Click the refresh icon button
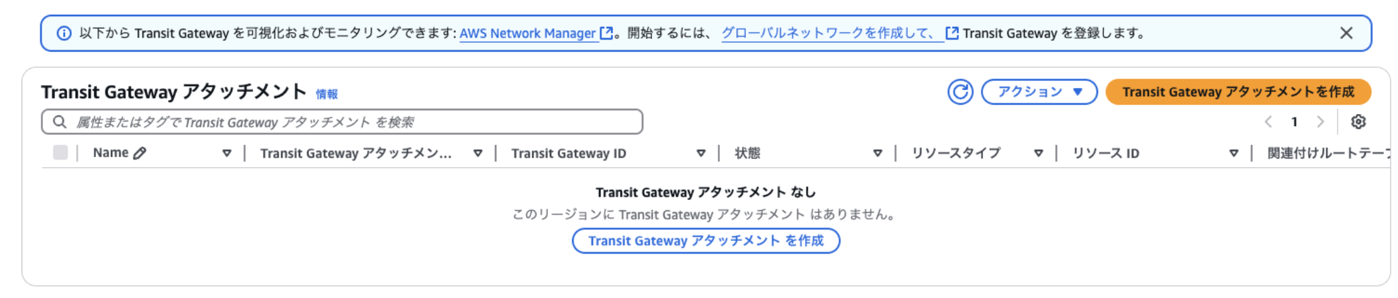Image resolution: width=1398 pixels, height=298 pixels. pyautogui.click(x=960, y=92)
